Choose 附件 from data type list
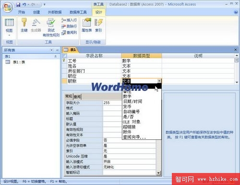Viewport: 240px width, 185px height. tap(142, 132)
